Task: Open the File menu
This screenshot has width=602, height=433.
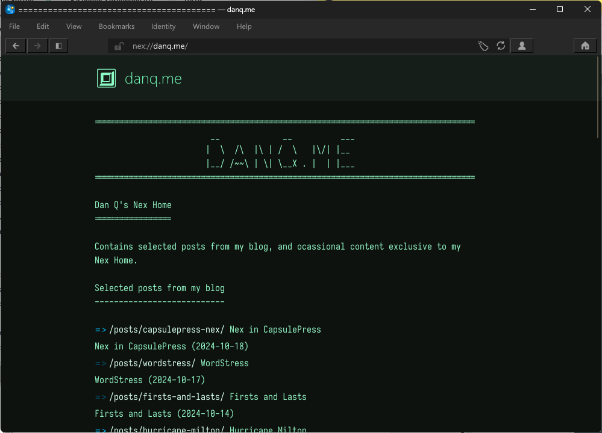Action: pos(14,26)
